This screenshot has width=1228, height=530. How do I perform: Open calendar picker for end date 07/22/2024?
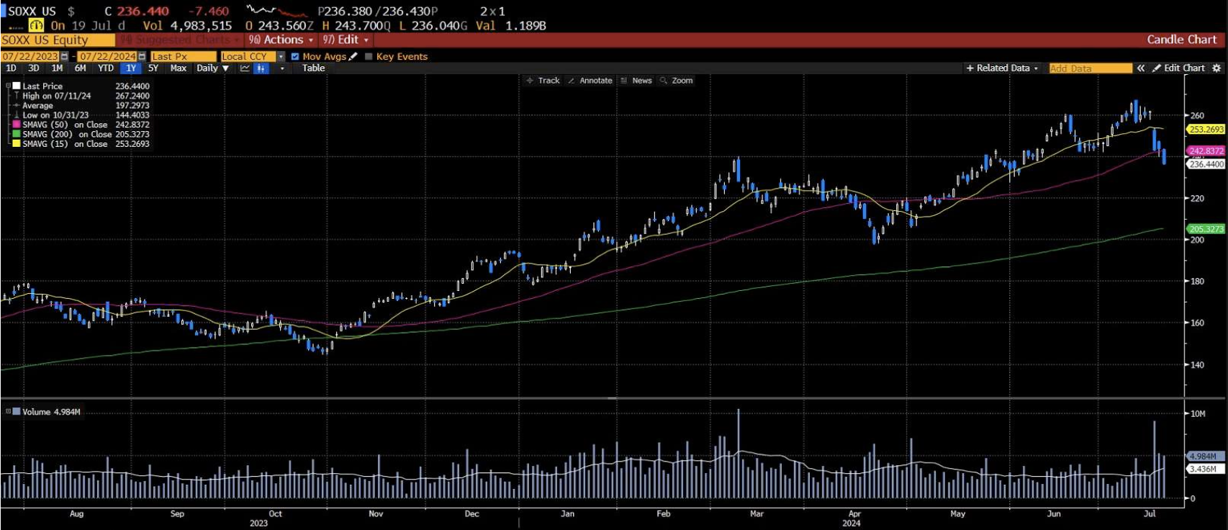coord(142,56)
